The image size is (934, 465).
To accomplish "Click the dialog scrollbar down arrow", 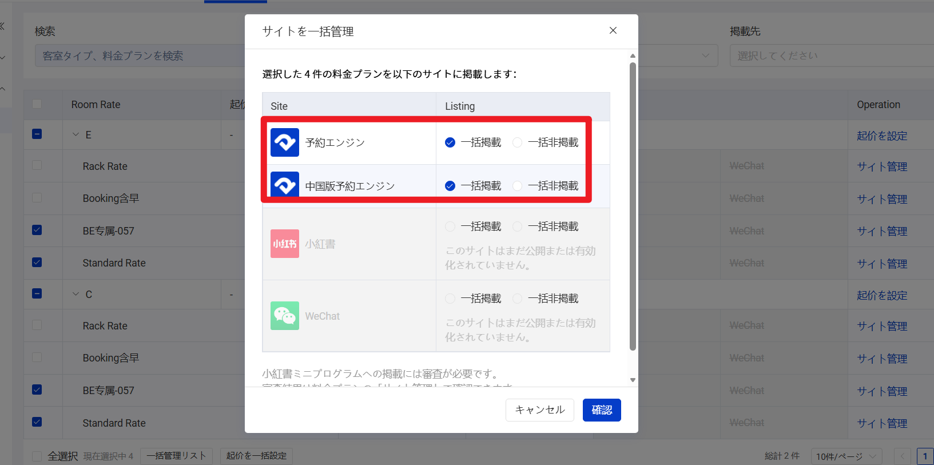I will [633, 380].
